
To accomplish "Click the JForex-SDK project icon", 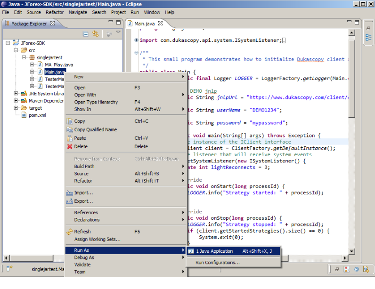I will (16, 43).
